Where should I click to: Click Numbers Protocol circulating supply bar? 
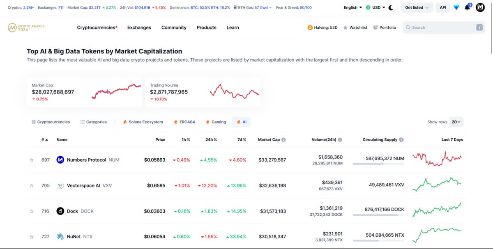378,164
